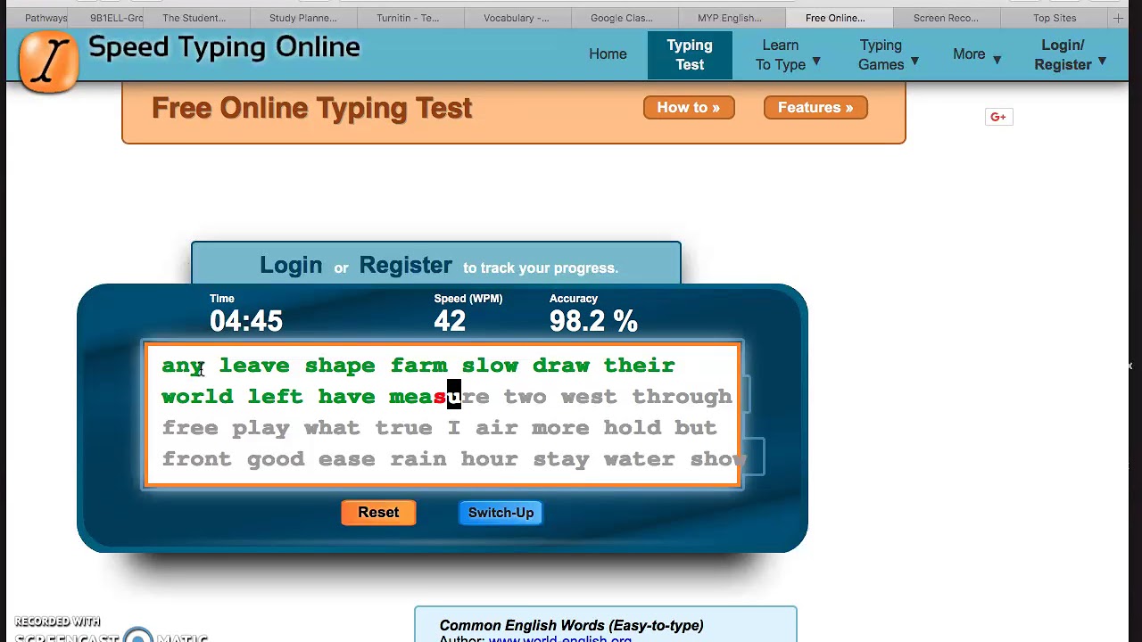
Task: Open the More dropdown menu
Action: pyautogui.click(x=977, y=54)
